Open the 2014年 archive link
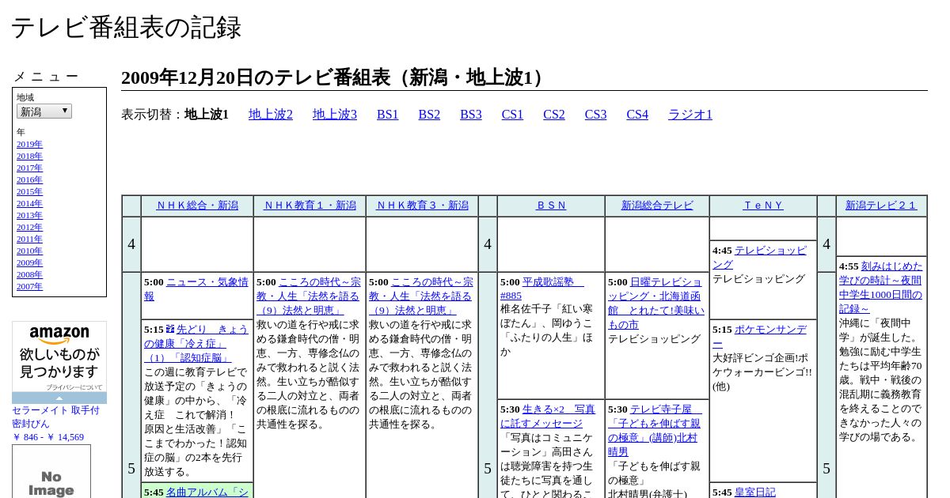This screenshot has height=498, width=950. coord(29,204)
